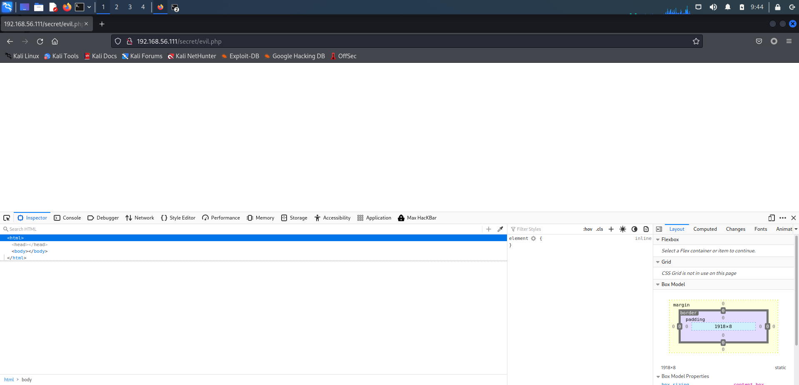Click the body breadcrumb

click(x=27, y=380)
